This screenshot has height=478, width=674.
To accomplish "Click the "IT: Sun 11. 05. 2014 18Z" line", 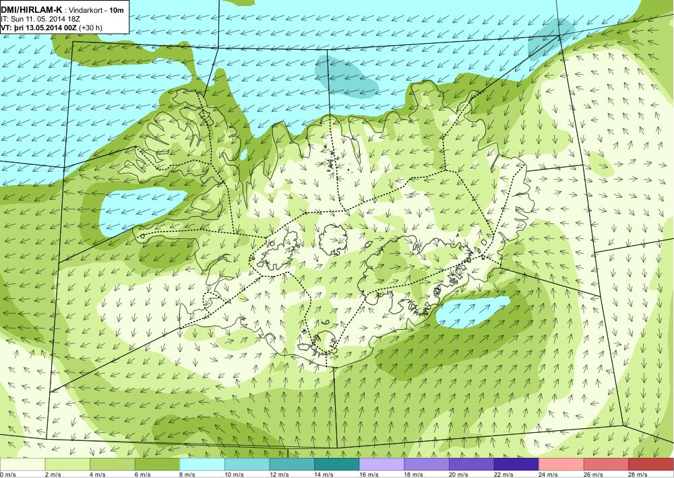I will (x=40, y=19).
